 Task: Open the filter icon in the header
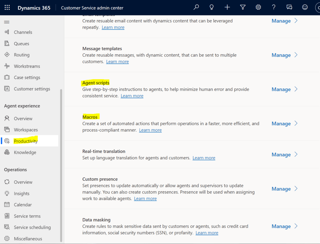[243, 7]
